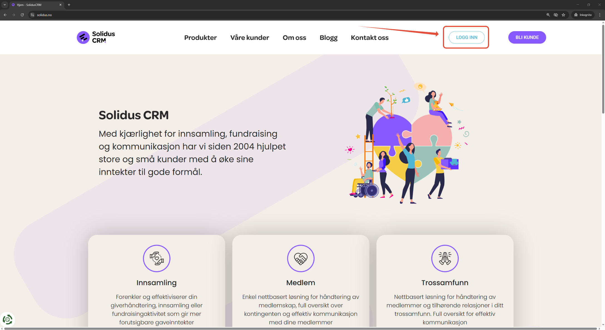Image resolution: width=605 pixels, height=330 pixels.
Task: Reload the page
Action: pyautogui.click(x=22, y=15)
